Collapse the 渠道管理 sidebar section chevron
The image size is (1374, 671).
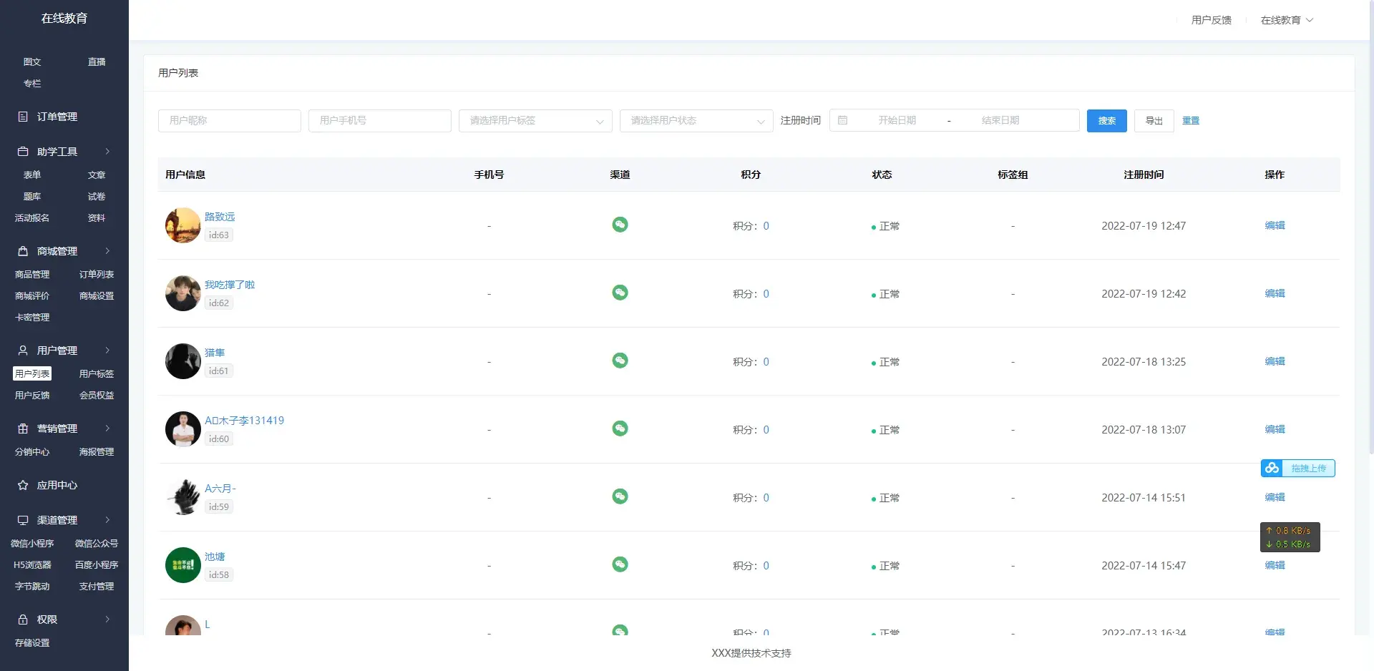point(107,520)
